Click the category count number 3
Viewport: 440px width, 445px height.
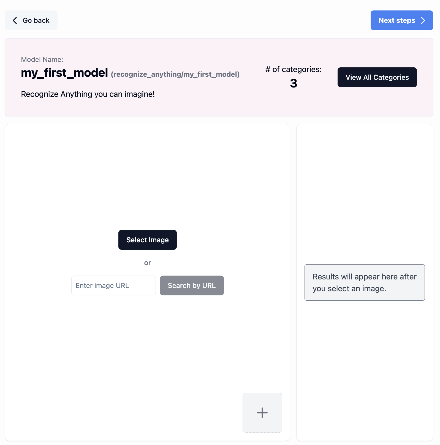coord(294,83)
